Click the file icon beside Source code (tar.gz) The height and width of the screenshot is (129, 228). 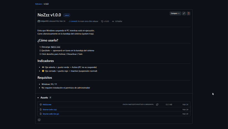(x=41, y=114)
